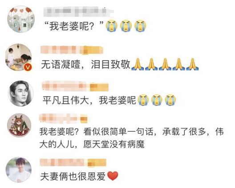Select the comment text 平凡且伟大，我老婆呢

(x=89, y=100)
